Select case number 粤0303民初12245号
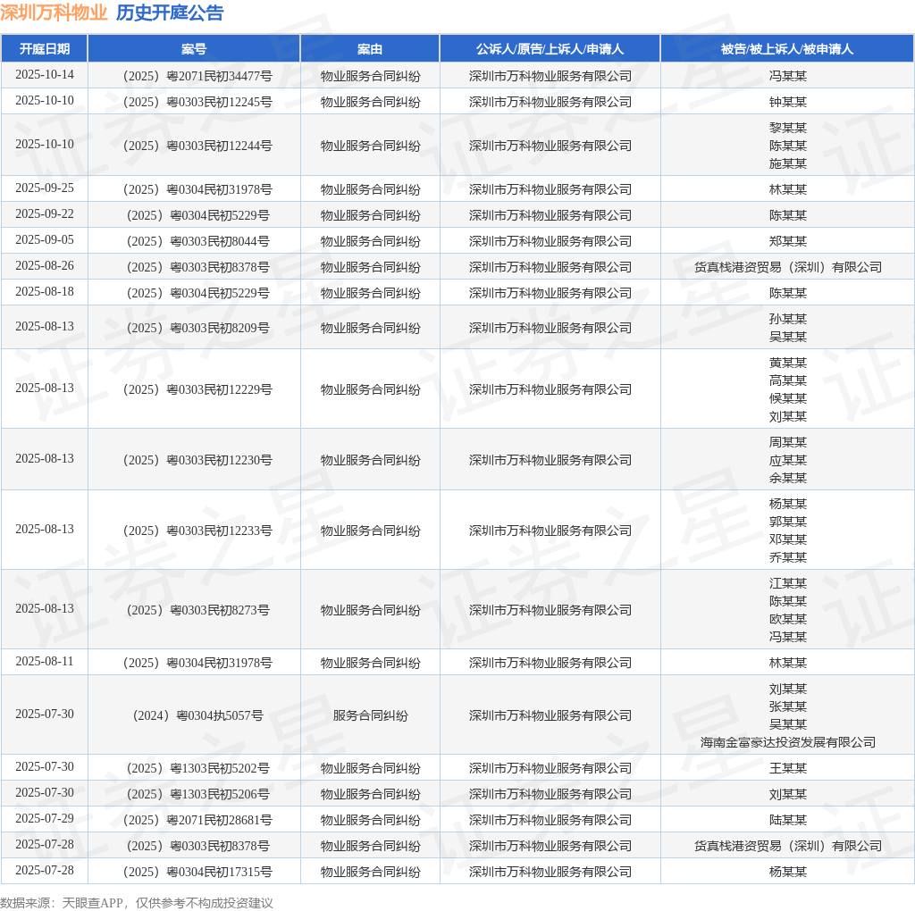The width and height of the screenshot is (915, 911). click(197, 102)
